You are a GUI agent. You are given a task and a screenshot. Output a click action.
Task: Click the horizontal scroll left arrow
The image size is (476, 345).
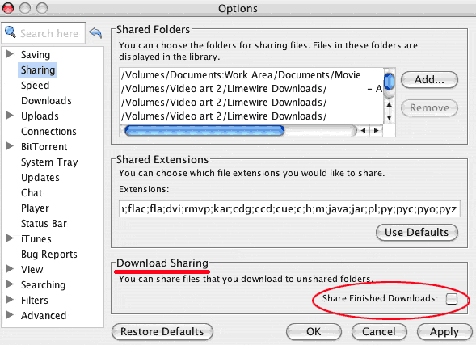(x=364, y=131)
